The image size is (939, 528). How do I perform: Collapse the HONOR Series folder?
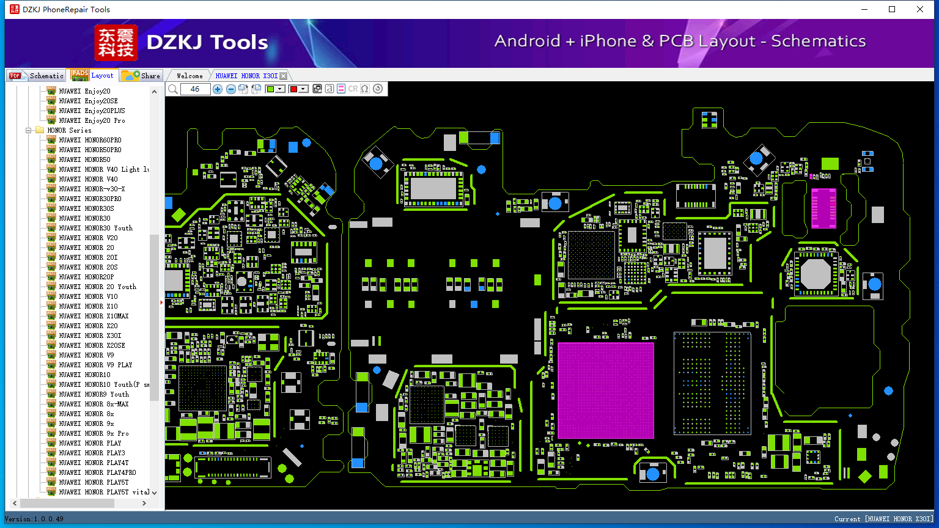point(28,130)
